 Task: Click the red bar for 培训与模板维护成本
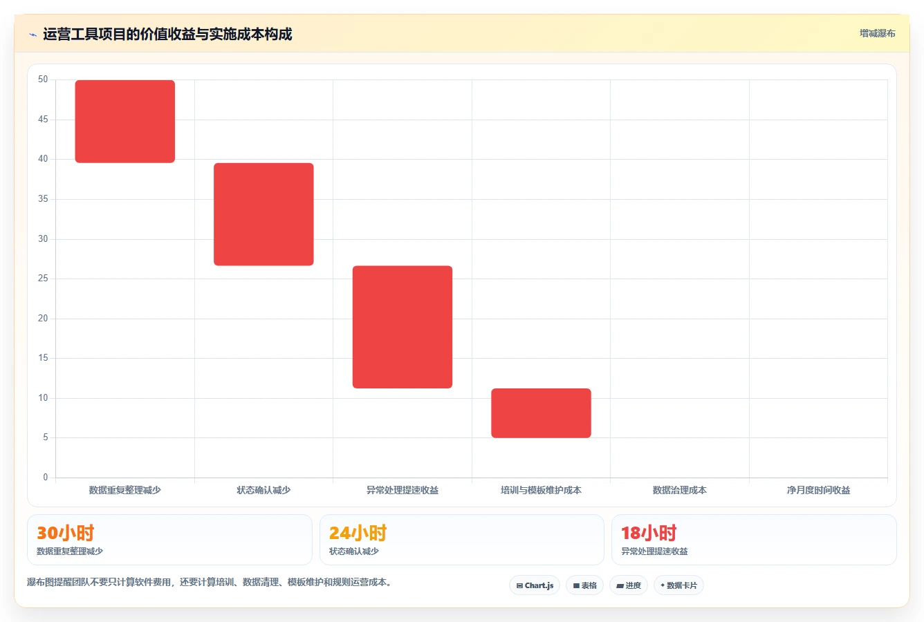[x=541, y=413]
